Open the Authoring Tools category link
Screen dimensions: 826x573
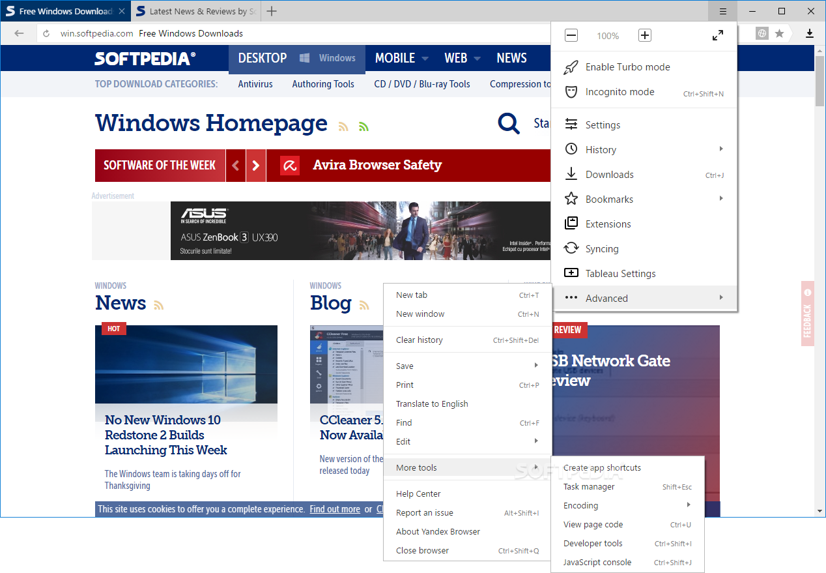pos(323,84)
